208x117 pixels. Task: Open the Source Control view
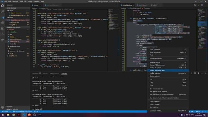(2, 17)
